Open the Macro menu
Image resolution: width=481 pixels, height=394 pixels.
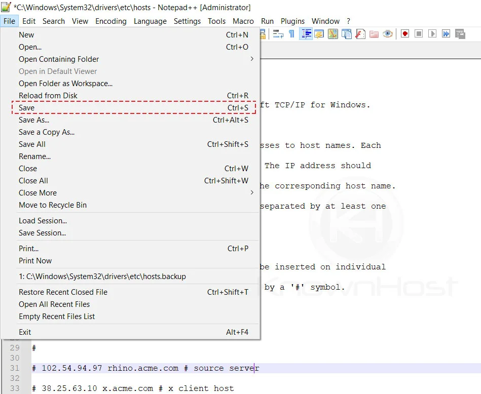point(243,21)
